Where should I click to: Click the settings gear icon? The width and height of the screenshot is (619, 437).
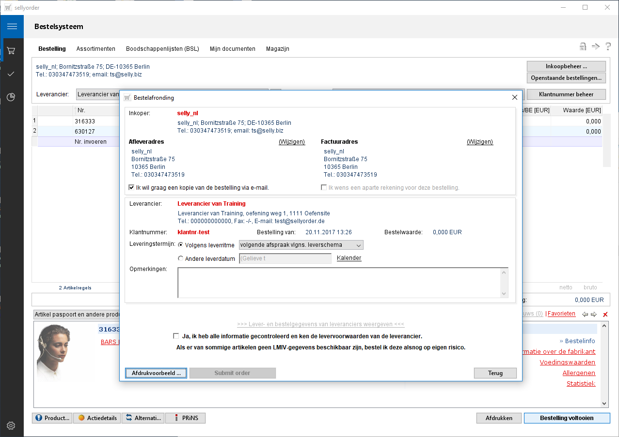pyautogui.click(x=11, y=426)
